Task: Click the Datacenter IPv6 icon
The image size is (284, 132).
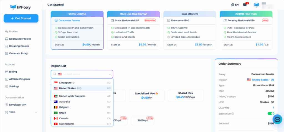Action: tap(169, 21)
